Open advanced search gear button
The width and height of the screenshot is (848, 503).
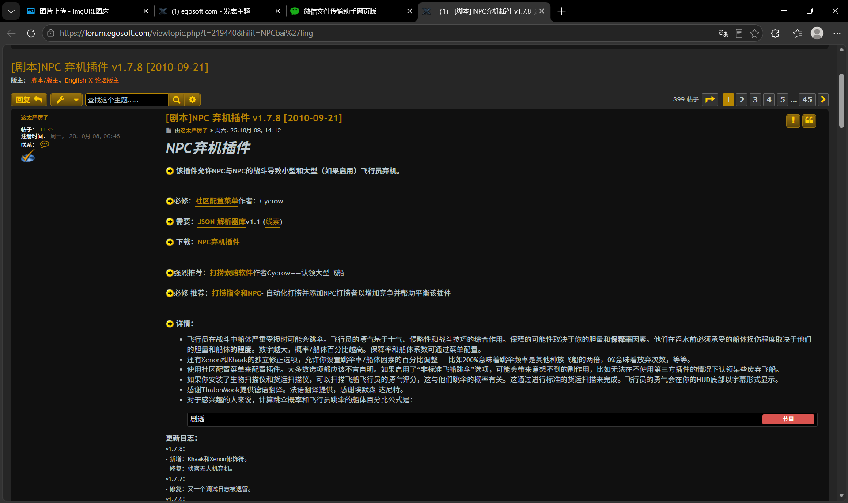[x=193, y=100]
